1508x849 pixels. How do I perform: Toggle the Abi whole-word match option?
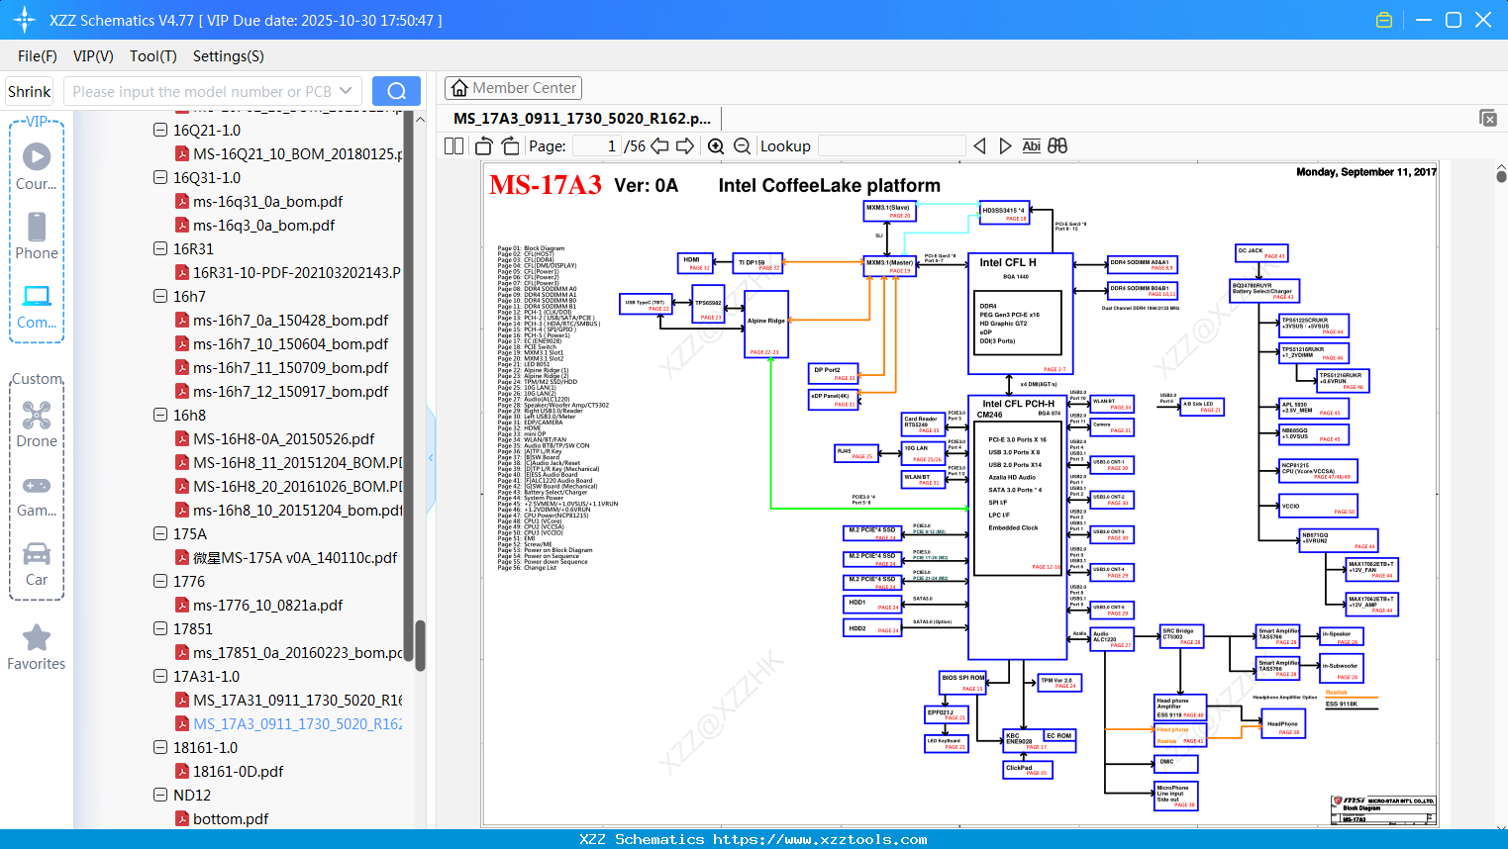click(1031, 146)
